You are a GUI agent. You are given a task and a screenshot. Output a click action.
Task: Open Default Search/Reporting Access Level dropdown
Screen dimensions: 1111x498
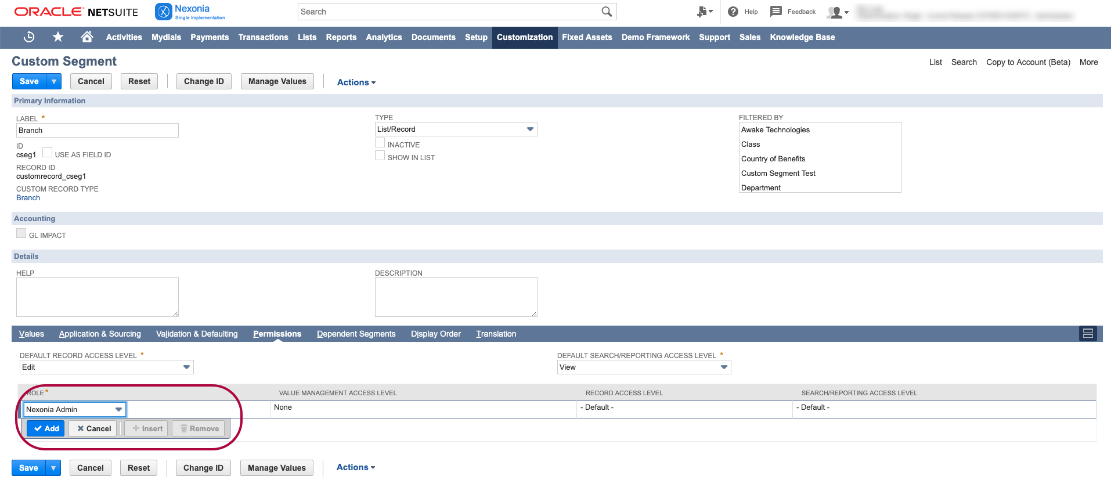pos(644,367)
